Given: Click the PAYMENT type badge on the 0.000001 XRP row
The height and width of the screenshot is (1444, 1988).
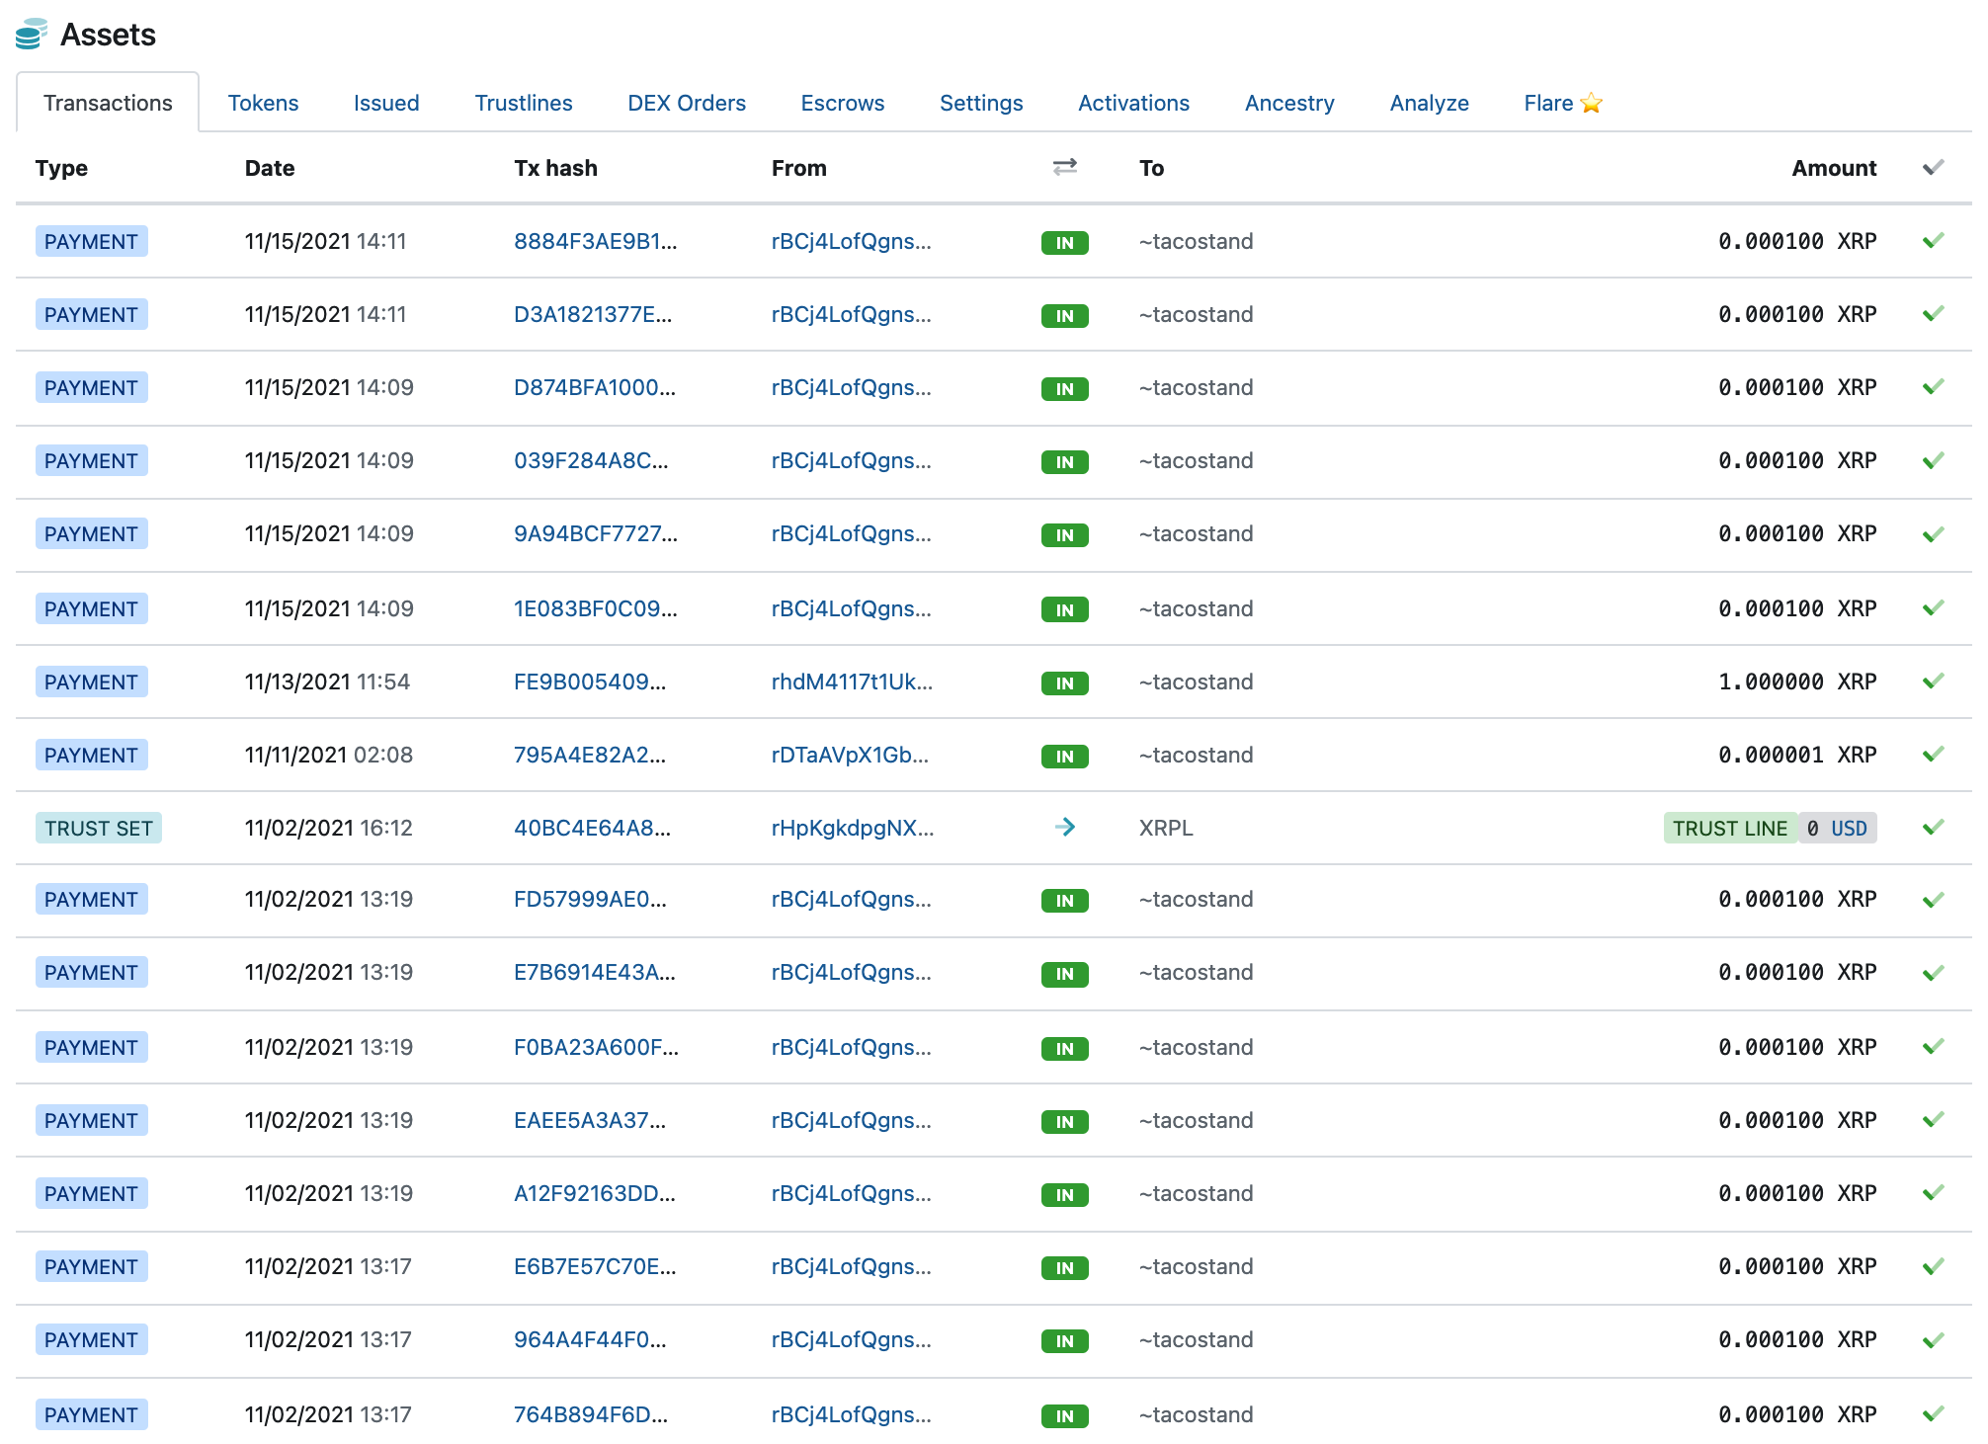Looking at the screenshot, I should 91,755.
